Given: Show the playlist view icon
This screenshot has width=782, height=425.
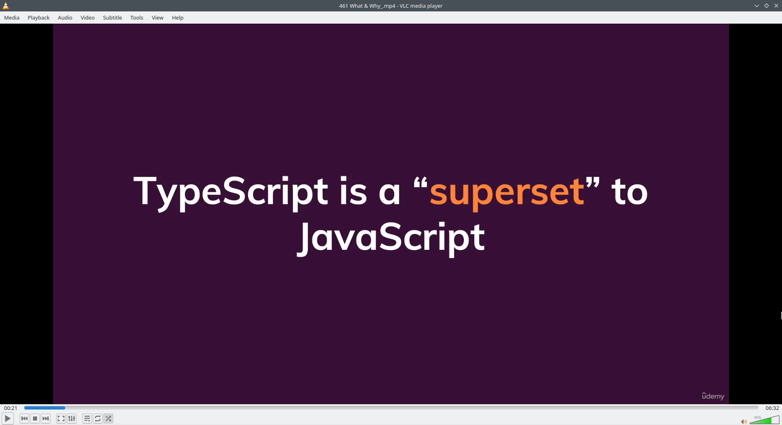Looking at the screenshot, I should tap(87, 418).
